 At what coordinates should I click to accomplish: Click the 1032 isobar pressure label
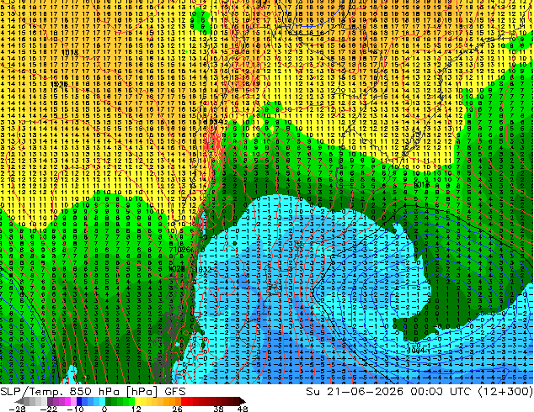click(204, 270)
